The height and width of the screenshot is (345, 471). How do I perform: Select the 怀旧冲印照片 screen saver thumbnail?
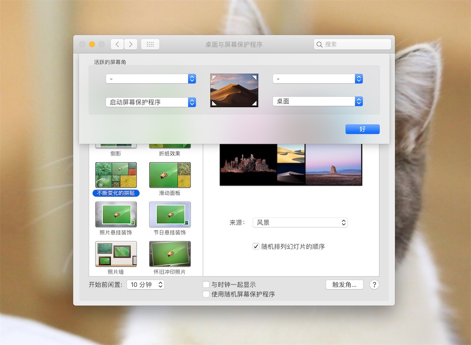tap(170, 254)
